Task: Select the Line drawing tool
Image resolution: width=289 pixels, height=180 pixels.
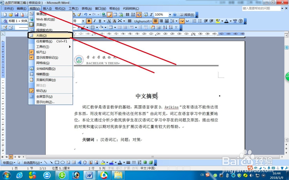Action: tap(46, 162)
